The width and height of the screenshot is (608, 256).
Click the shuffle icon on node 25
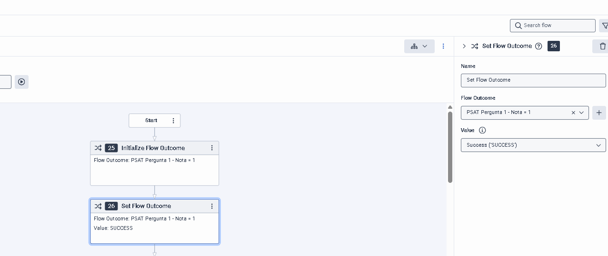[98, 148]
